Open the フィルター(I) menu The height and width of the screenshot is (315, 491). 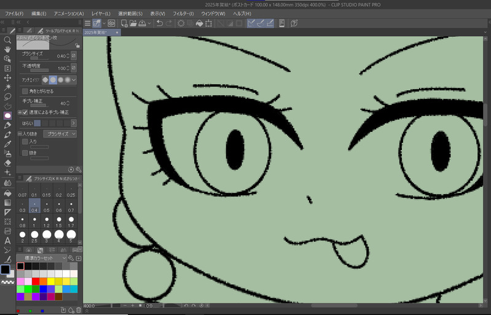coord(183,14)
